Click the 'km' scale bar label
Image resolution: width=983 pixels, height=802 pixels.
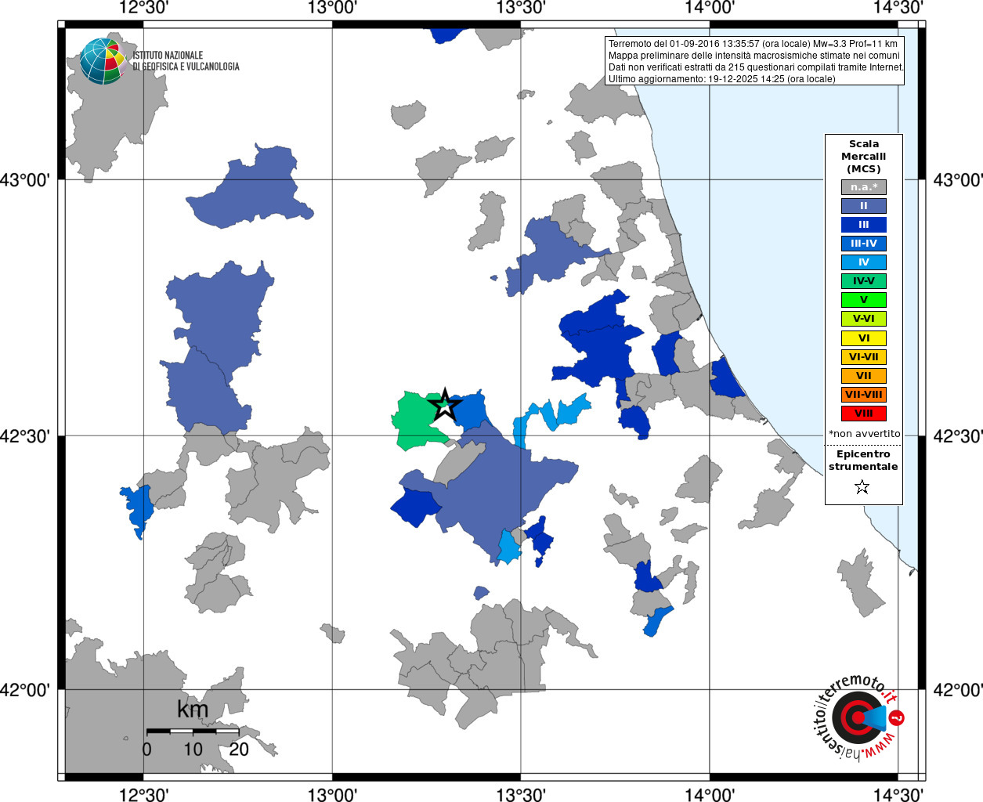(193, 710)
